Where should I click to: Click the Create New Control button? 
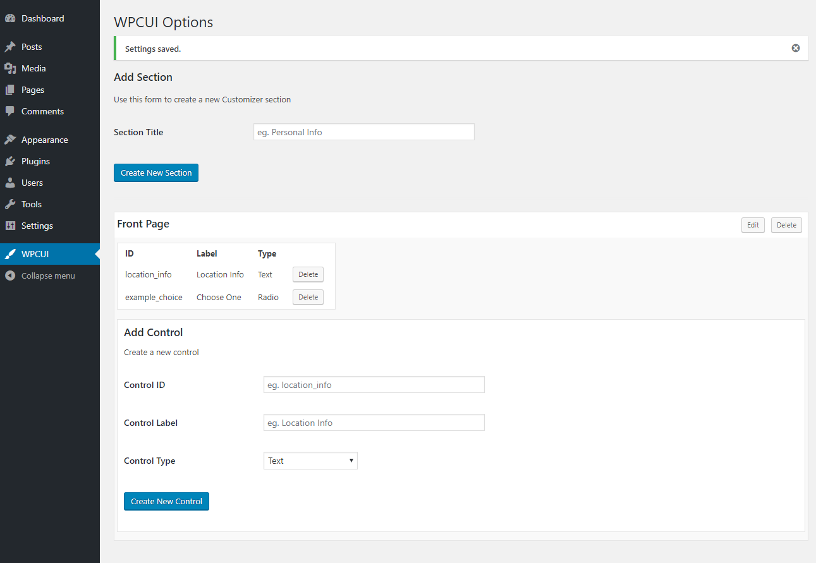pyautogui.click(x=166, y=501)
